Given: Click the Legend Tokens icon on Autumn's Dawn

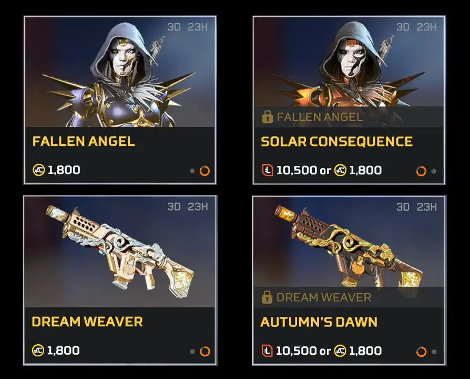Looking at the screenshot, I should [x=267, y=351].
